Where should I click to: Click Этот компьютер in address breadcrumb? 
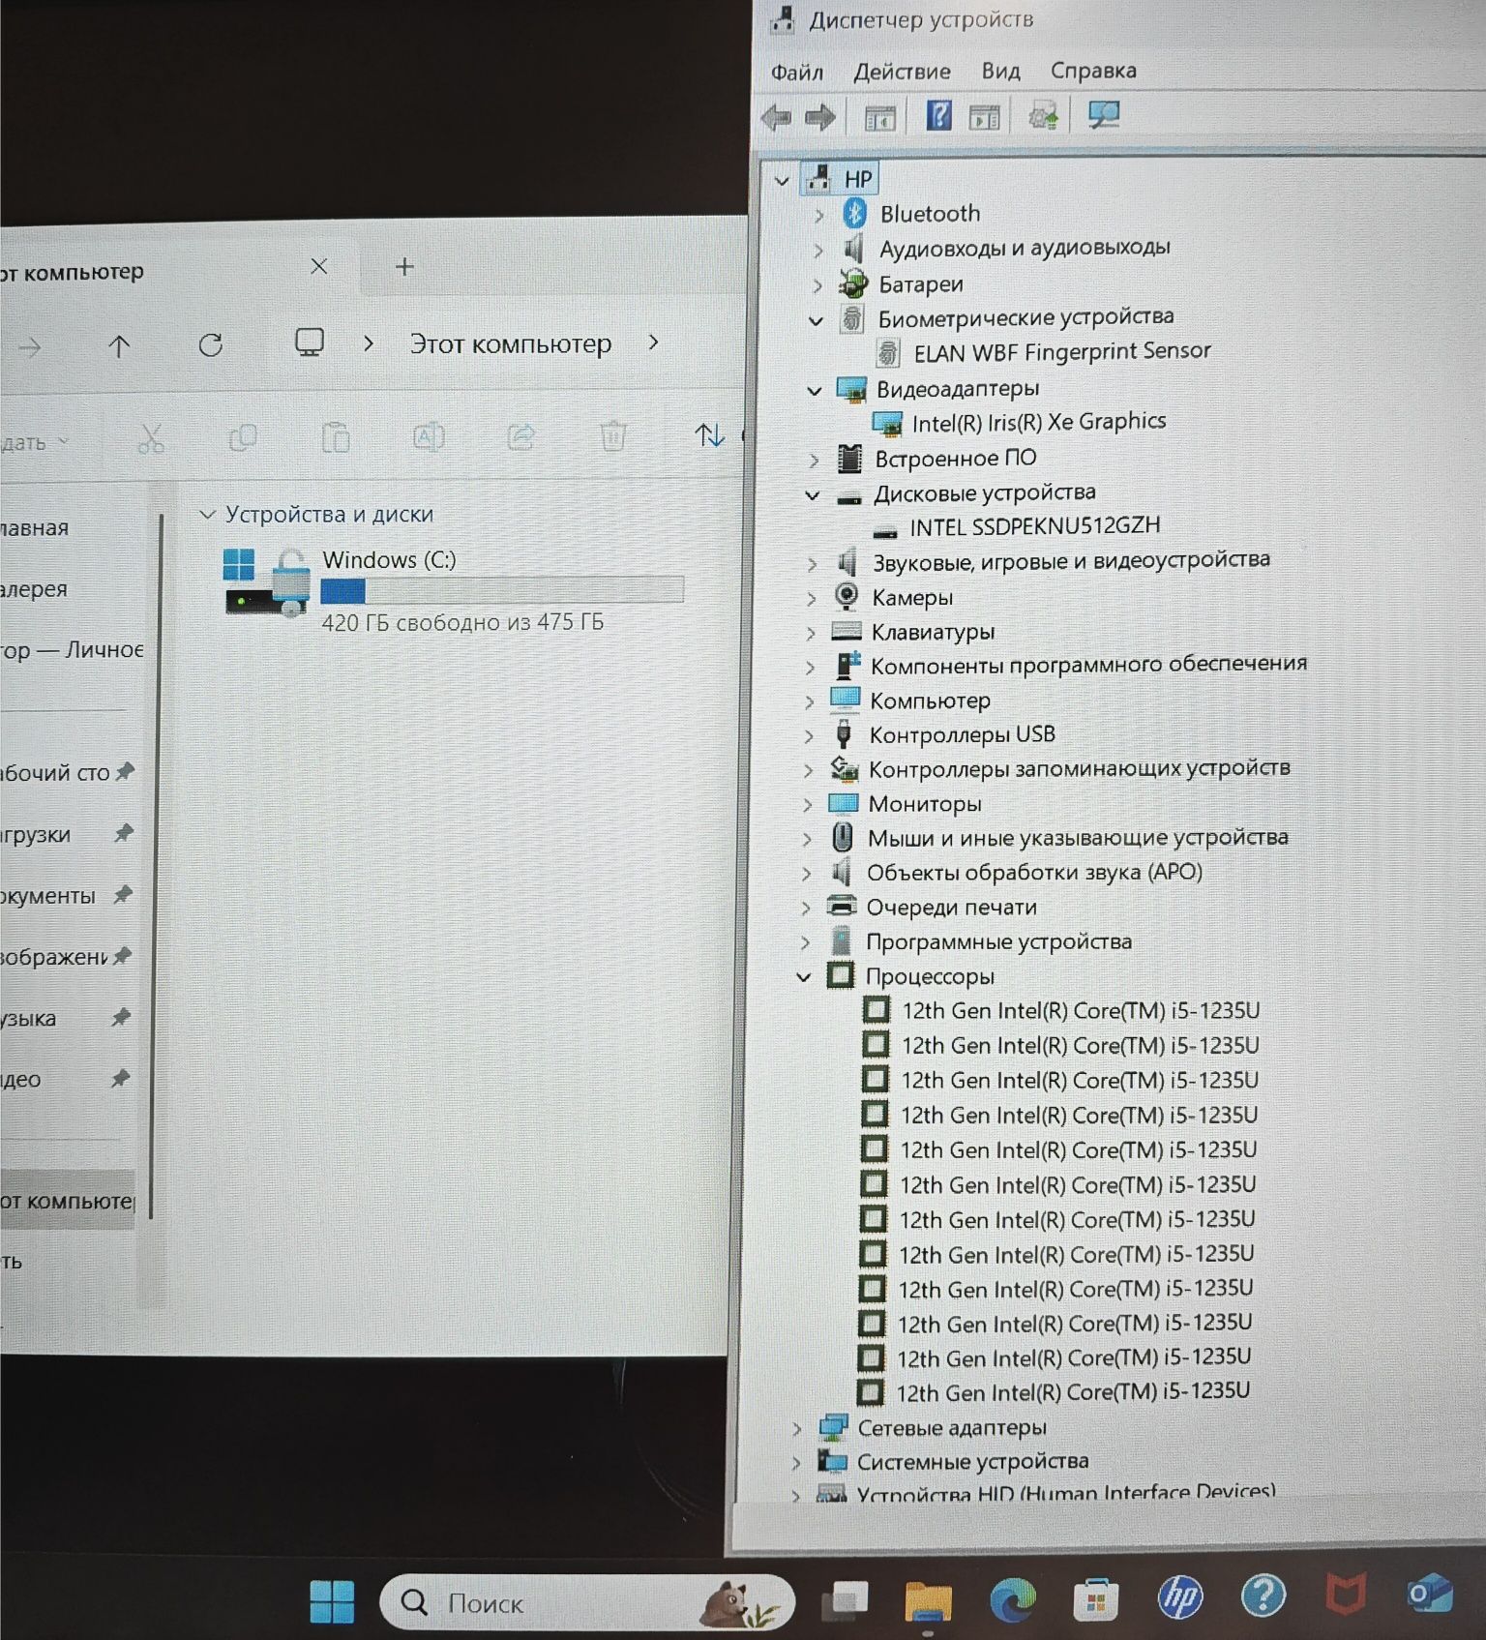510,343
